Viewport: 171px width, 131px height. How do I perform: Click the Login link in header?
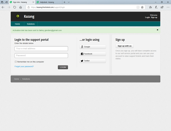(147, 17)
